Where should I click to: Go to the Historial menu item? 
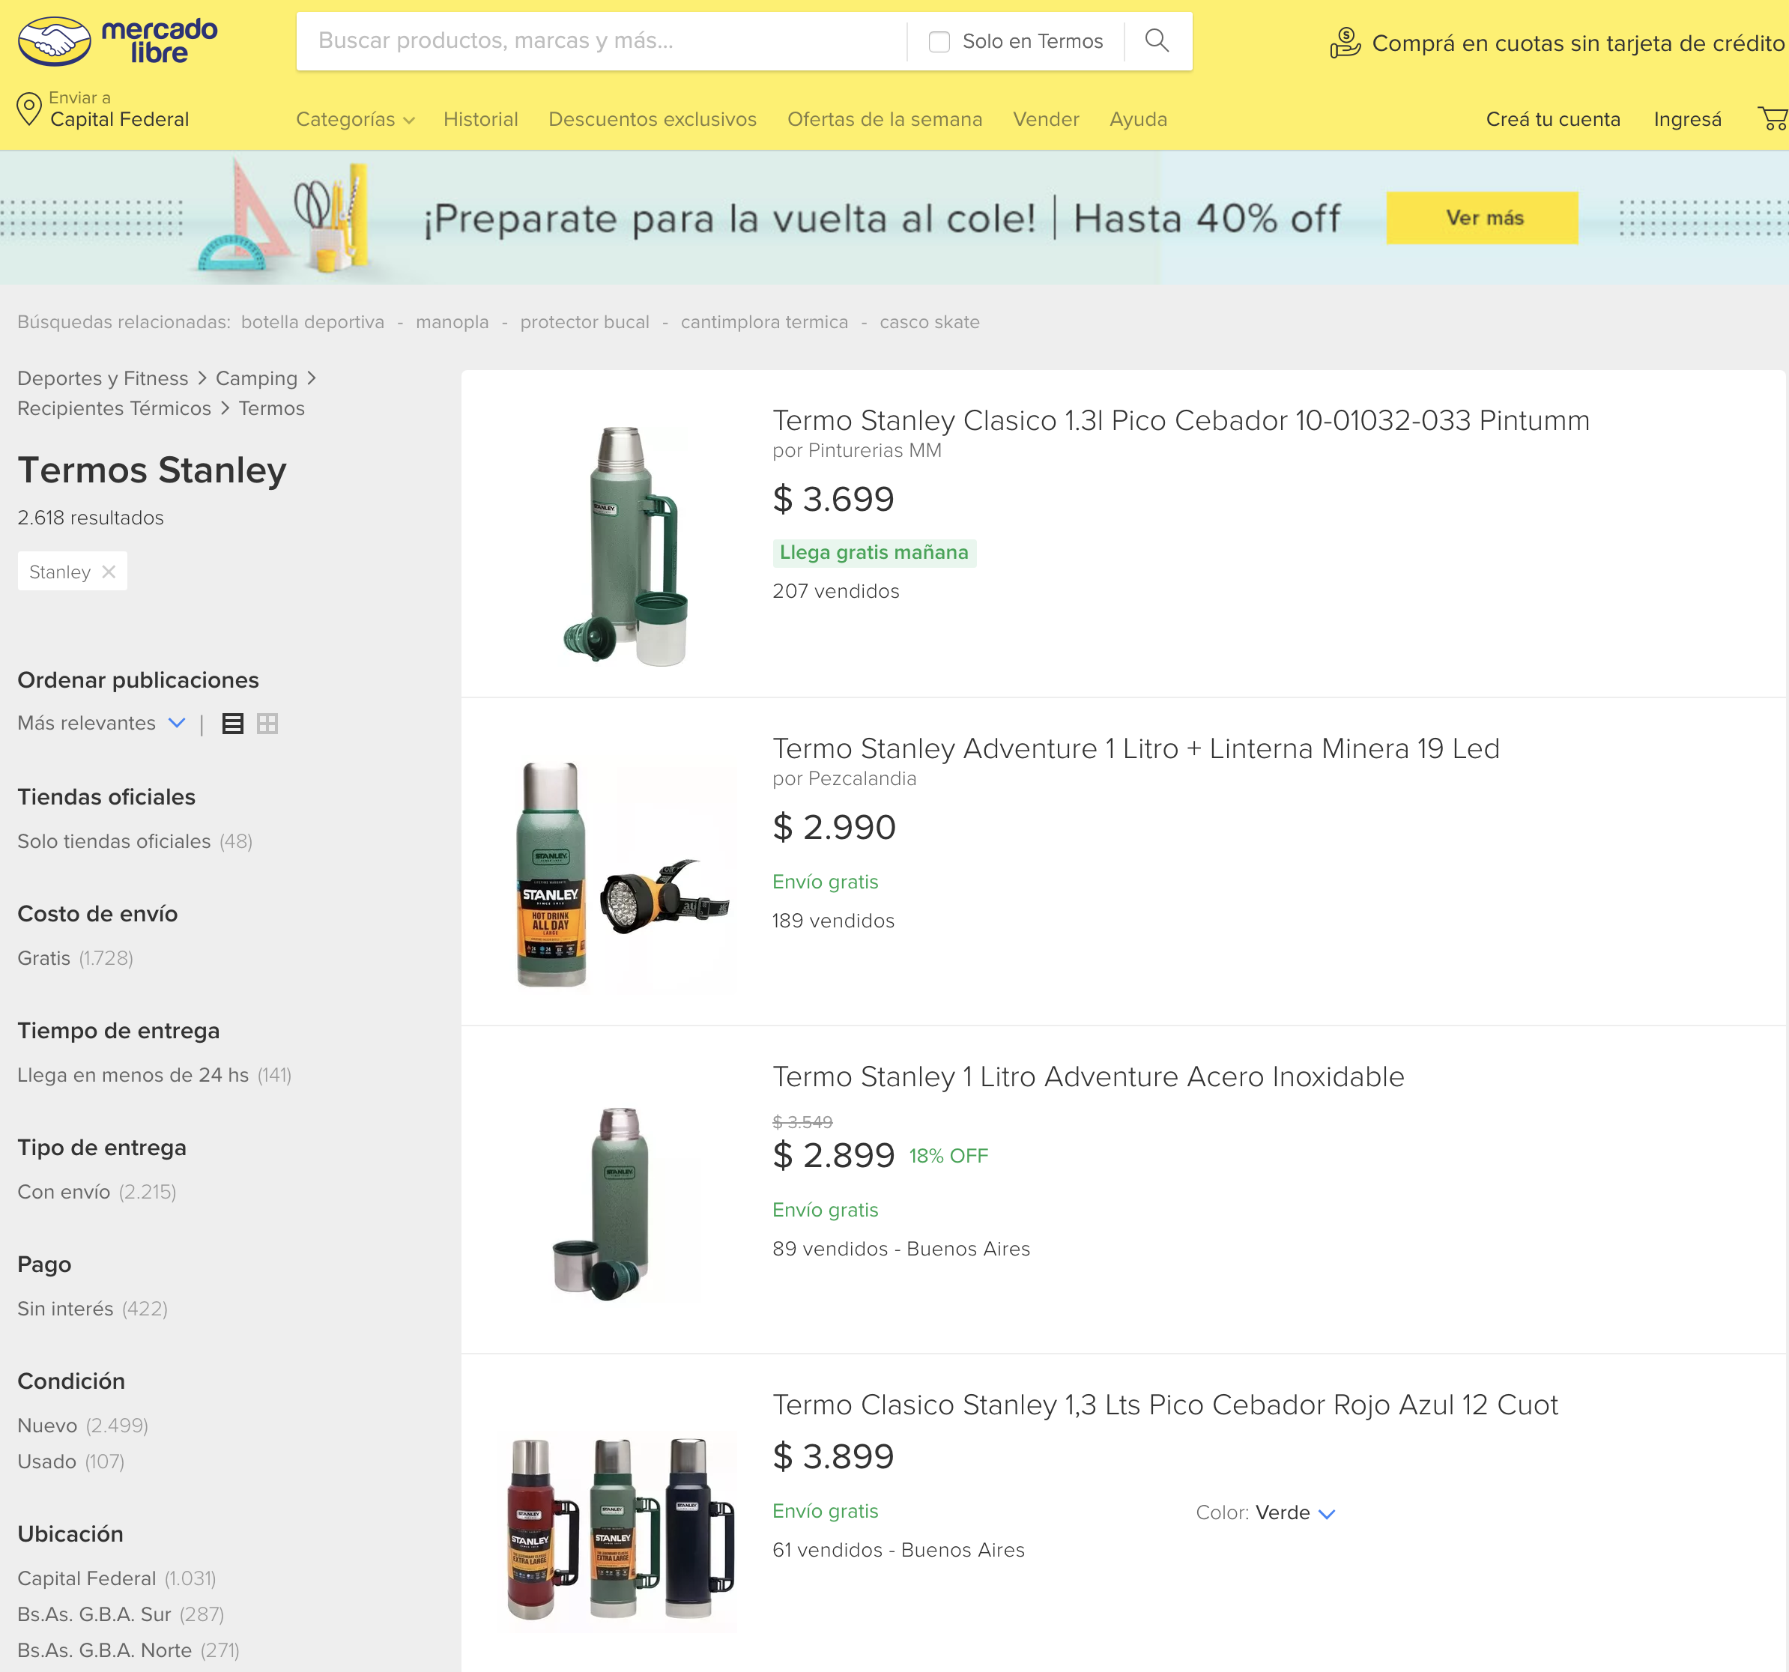coord(480,120)
